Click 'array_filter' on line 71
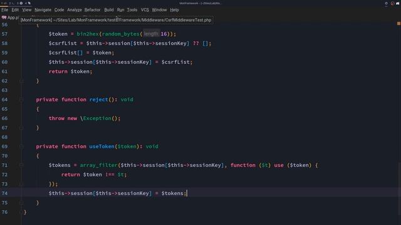This screenshot has height=225, width=401. tap(98, 165)
